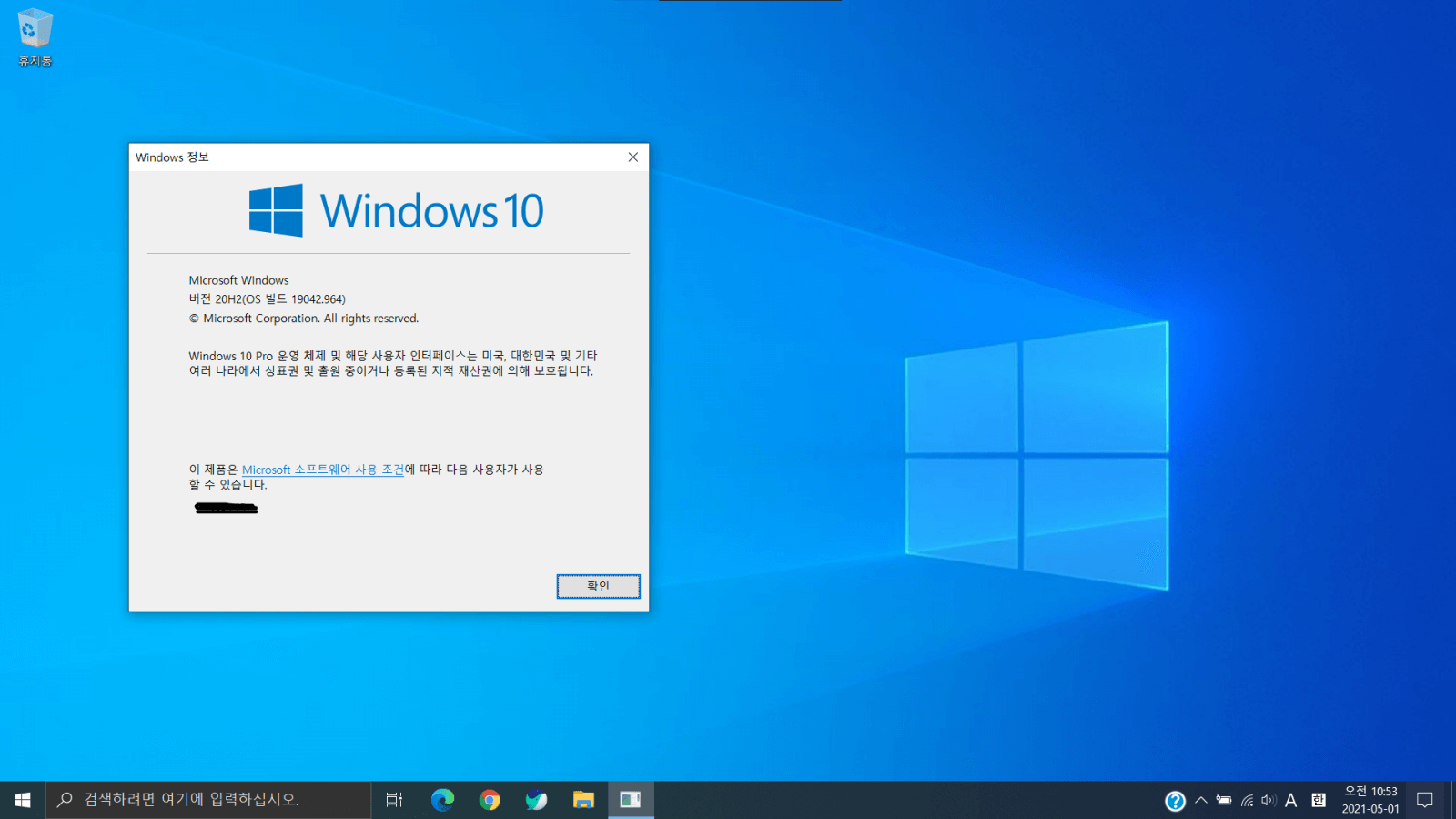Open the clock and date flyout

(x=1370, y=800)
